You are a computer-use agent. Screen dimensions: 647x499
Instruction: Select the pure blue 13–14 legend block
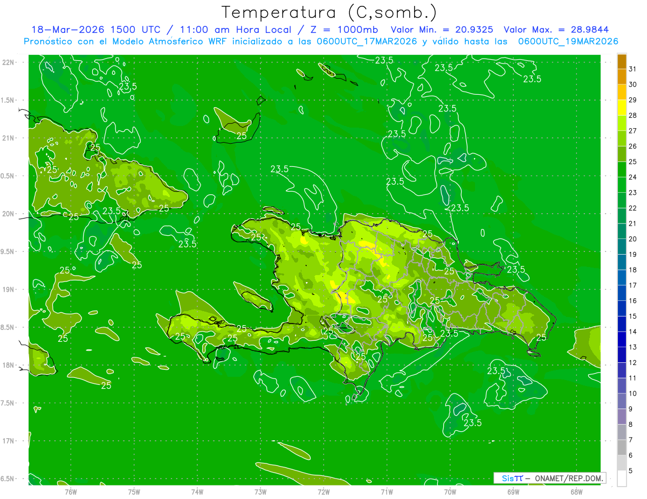(622, 339)
